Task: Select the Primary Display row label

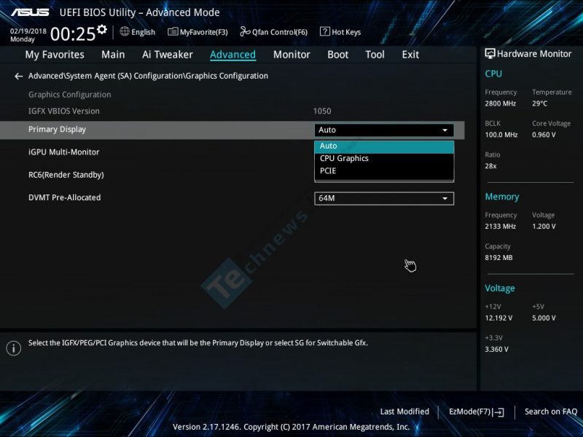Action: coord(58,130)
